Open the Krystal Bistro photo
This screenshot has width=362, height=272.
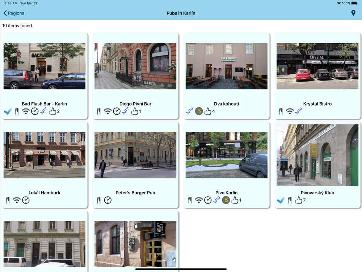(x=317, y=66)
